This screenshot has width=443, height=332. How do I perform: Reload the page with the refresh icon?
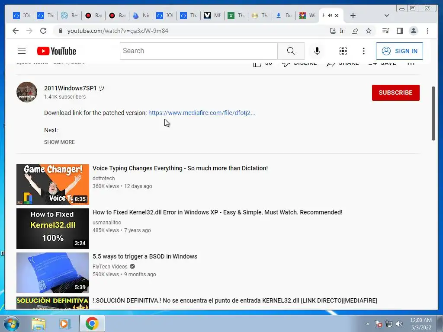(43, 31)
